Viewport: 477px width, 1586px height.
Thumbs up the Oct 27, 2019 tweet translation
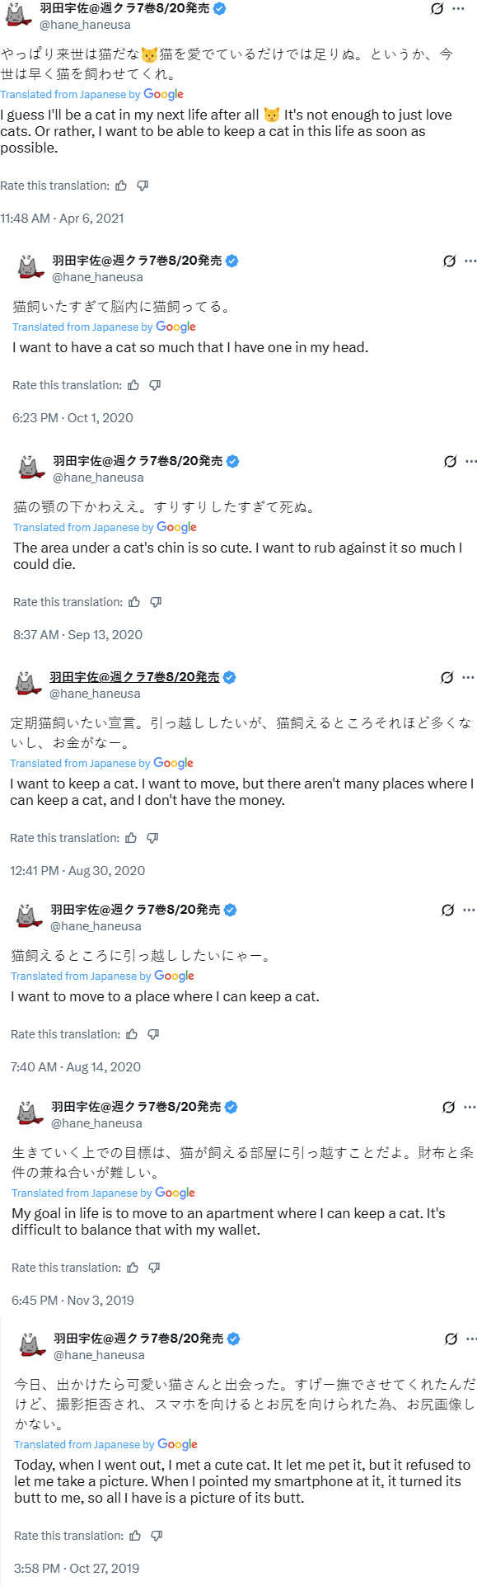135,1536
